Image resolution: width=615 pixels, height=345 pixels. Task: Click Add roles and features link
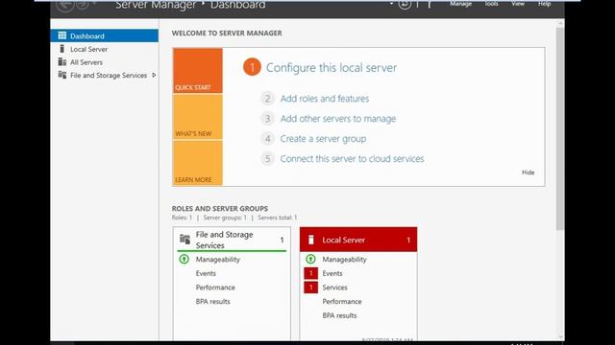click(x=325, y=98)
